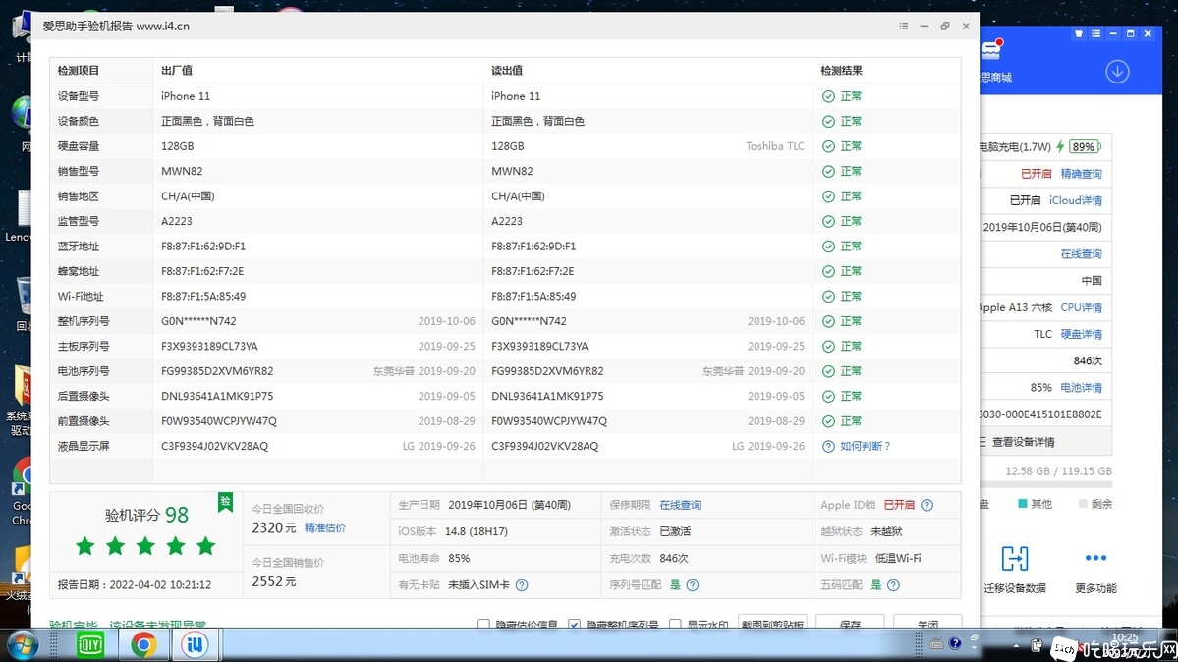Image resolution: width=1178 pixels, height=662 pixels.
Task: Select report date 2022-04-02 10:21:12
Action: (x=160, y=584)
